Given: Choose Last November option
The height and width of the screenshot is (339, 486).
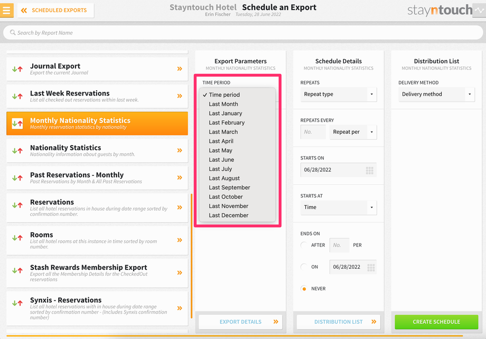Looking at the screenshot, I should click(x=237, y=206).
